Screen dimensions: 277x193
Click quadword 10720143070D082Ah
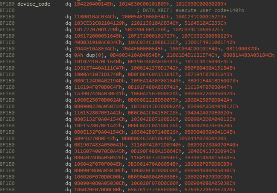coord(156,106)
